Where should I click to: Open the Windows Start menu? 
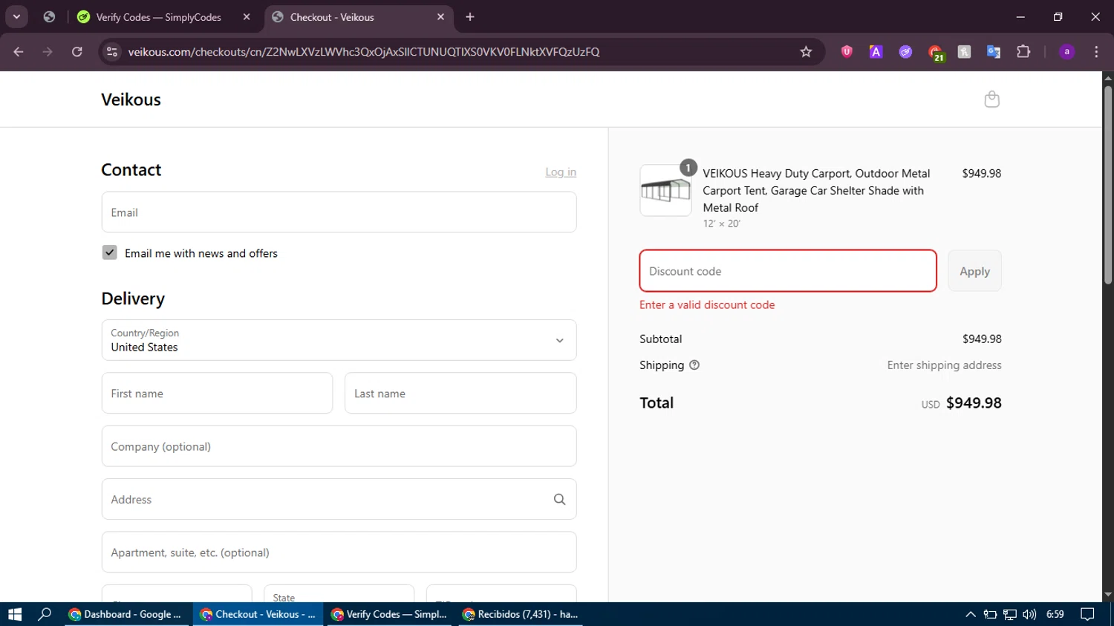tap(15, 614)
